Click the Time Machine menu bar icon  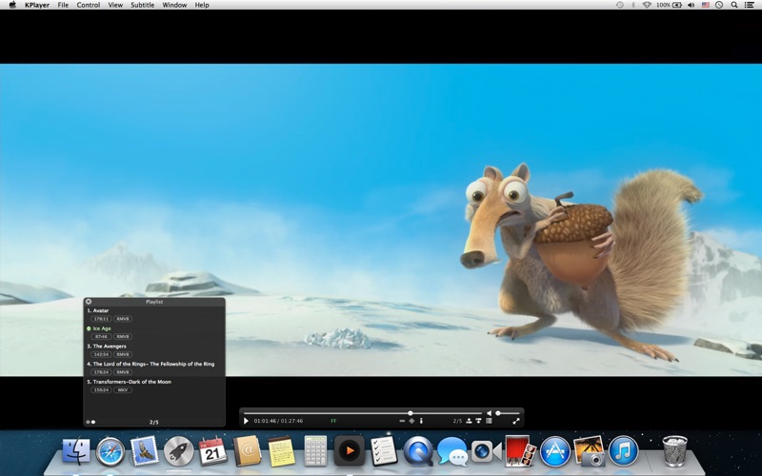click(x=620, y=5)
